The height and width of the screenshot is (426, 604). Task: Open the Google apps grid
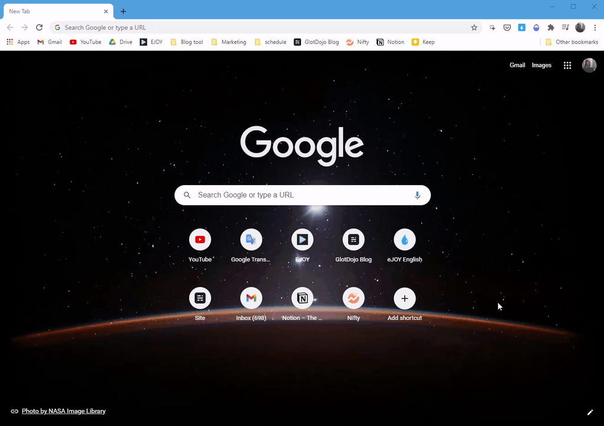[567, 66]
